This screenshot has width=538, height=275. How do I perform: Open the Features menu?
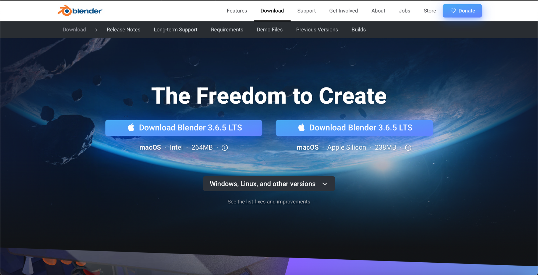[x=237, y=11]
